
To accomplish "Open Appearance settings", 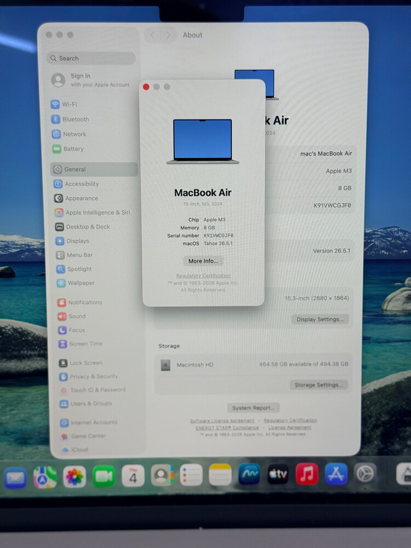I will [76, 198].
